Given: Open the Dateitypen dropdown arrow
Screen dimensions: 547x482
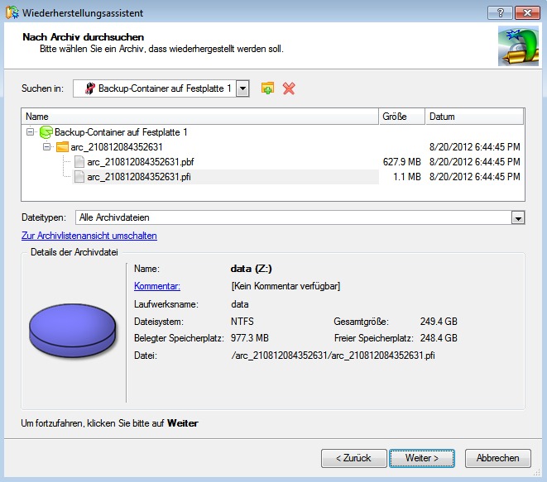Looking at the screenshot, I should tap(518, 218).
